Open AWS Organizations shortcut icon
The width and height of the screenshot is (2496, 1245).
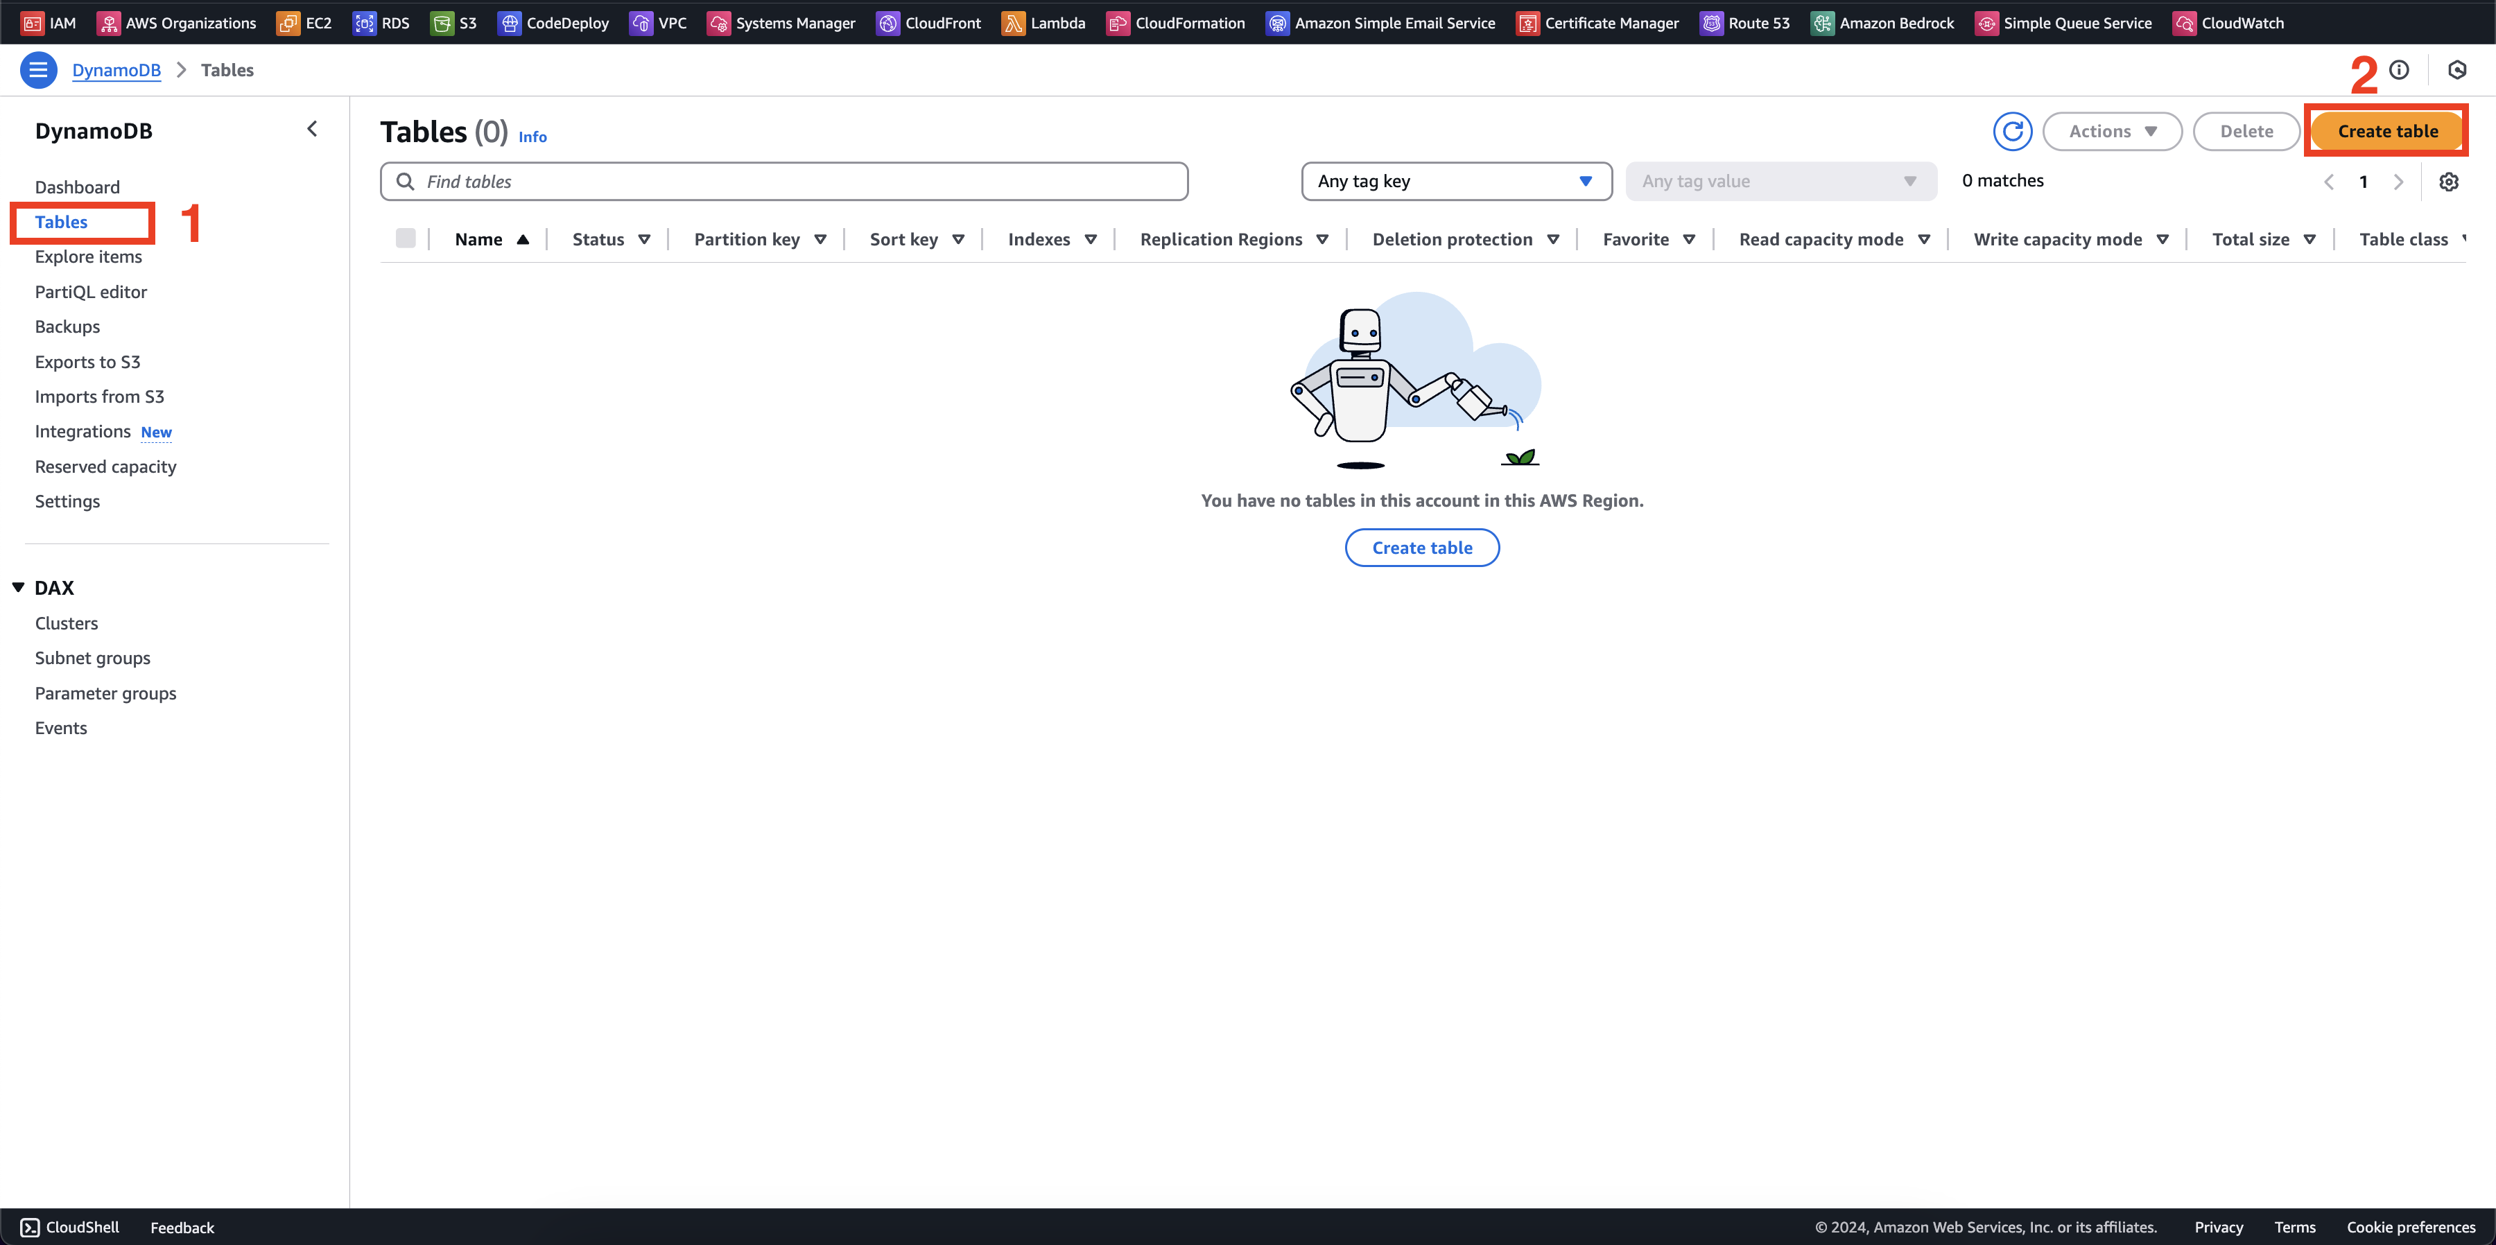(x=109, y=22)
